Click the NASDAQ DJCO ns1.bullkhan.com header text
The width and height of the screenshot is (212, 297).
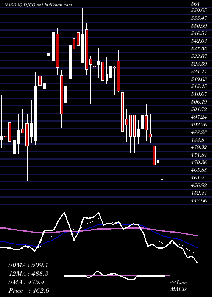click(x=37, y=5)
